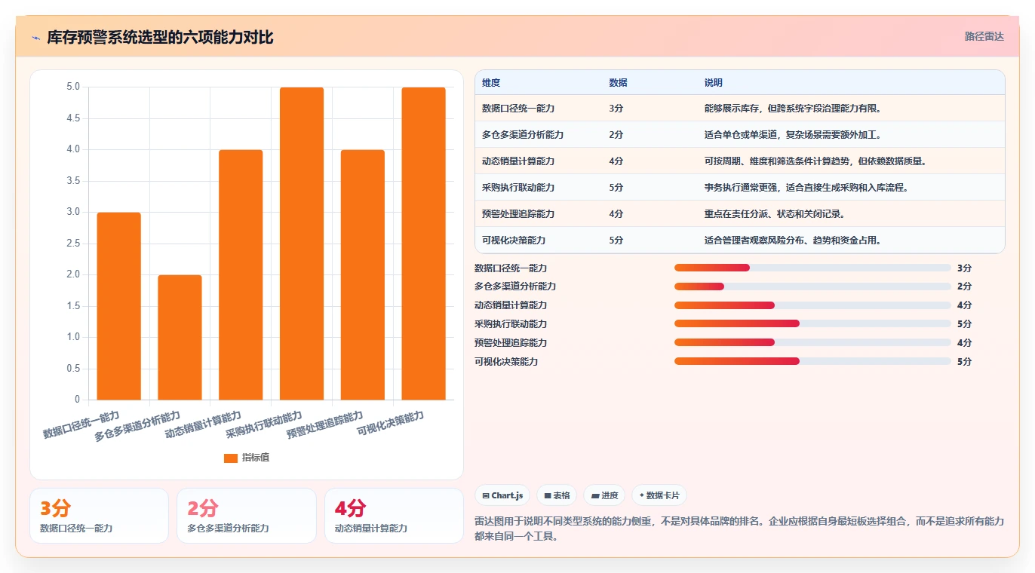
Task: Click the 动态销量计算能力 bar in the chart
Action: click(x=241, y=274)
